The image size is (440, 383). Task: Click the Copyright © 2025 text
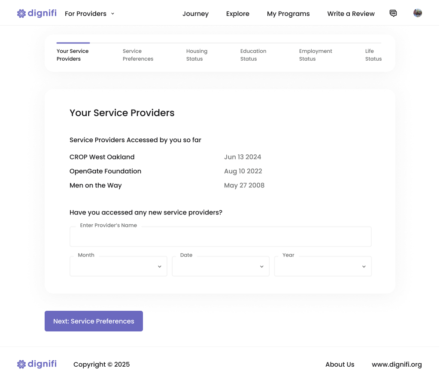[102, 365]
